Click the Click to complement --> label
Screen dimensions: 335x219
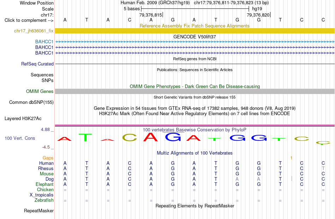(x=29, y=20)
